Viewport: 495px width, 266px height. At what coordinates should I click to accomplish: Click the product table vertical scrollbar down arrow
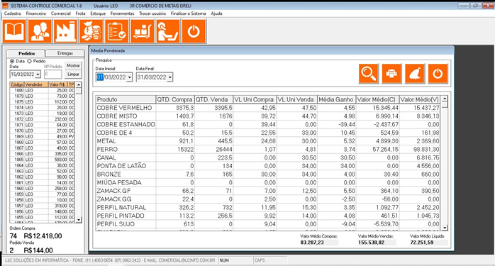[x=445, y=228]
